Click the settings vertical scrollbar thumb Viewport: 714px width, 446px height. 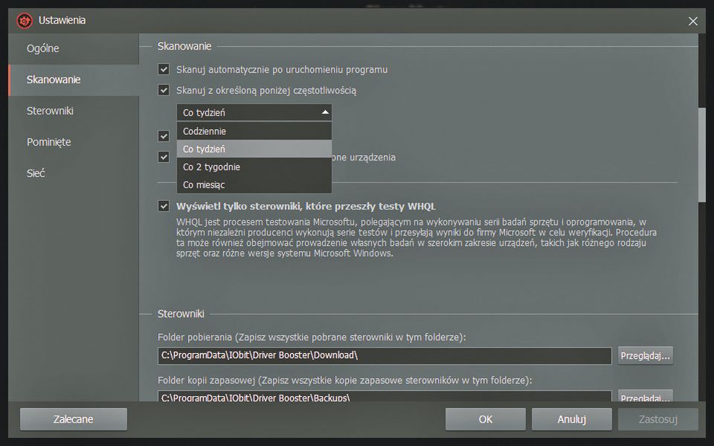701,155
